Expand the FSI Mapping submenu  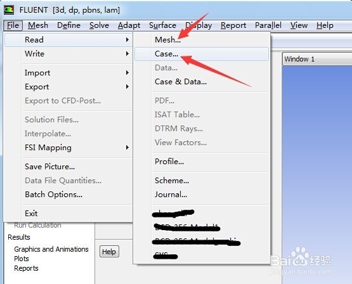point(127,147)
